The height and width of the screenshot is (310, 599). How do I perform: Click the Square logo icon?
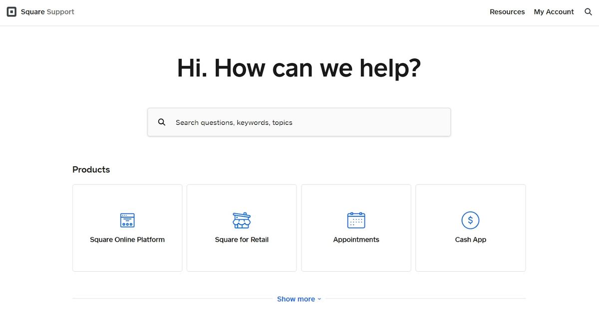[11, 11]
